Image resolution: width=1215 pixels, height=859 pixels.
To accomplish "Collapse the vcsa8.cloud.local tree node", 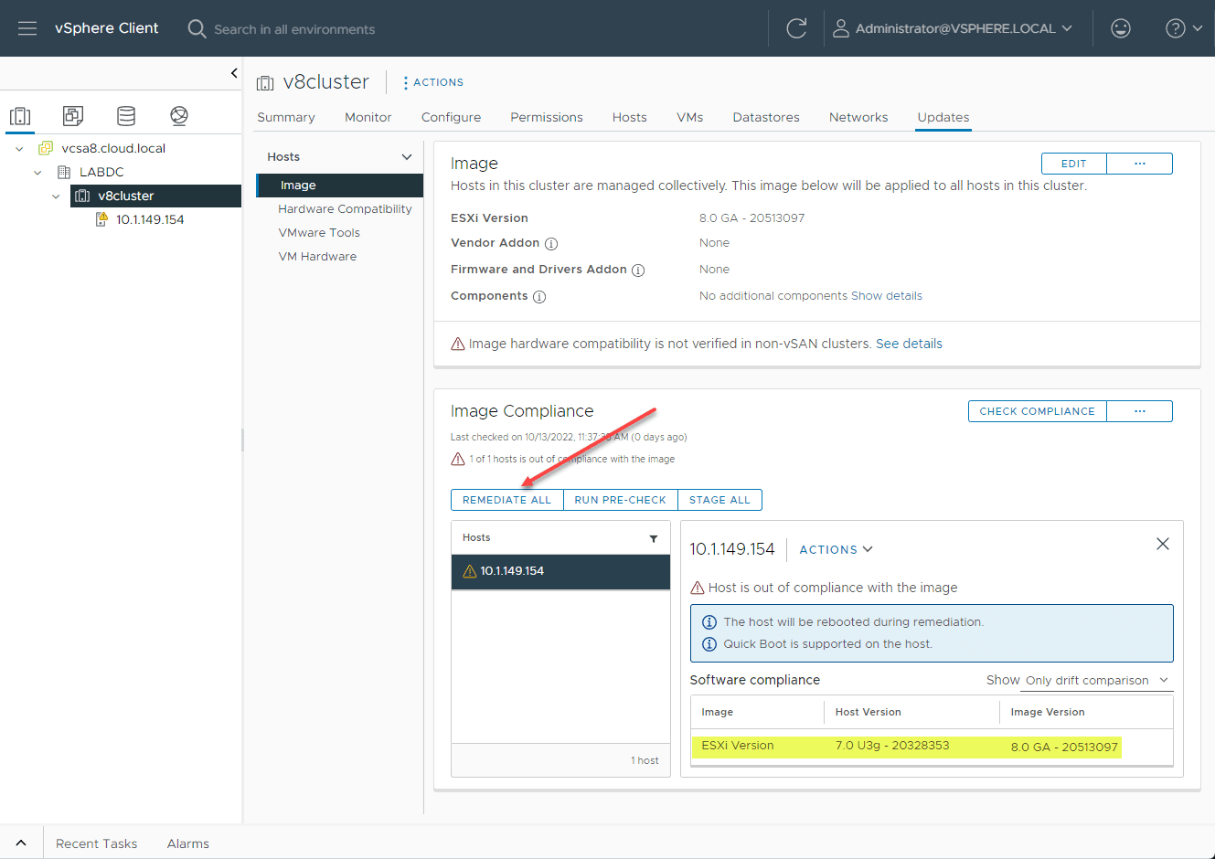I will tap(19, 148).
